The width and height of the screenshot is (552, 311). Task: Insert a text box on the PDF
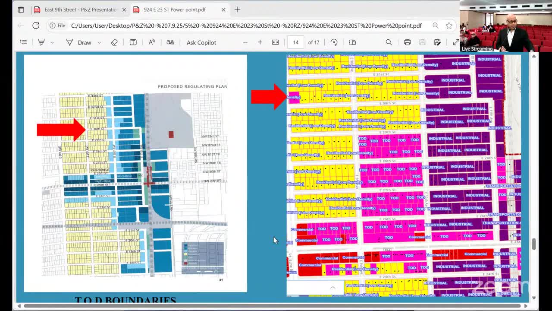click(x=133, y=42)
